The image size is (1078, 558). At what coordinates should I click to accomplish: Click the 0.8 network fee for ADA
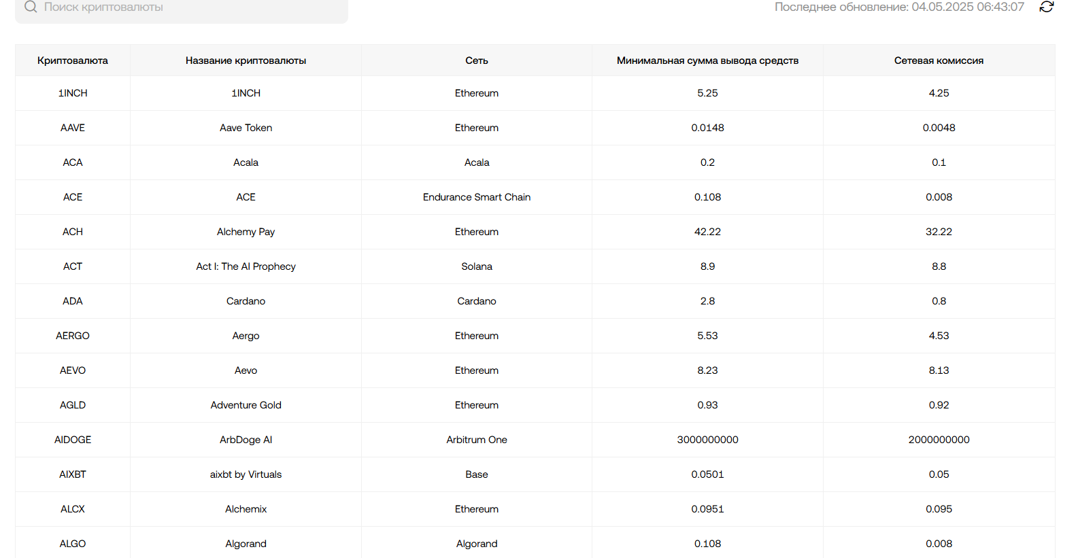click(939, 301)
